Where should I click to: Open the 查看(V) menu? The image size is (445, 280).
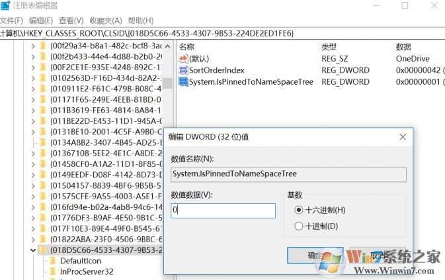[71, 21]
